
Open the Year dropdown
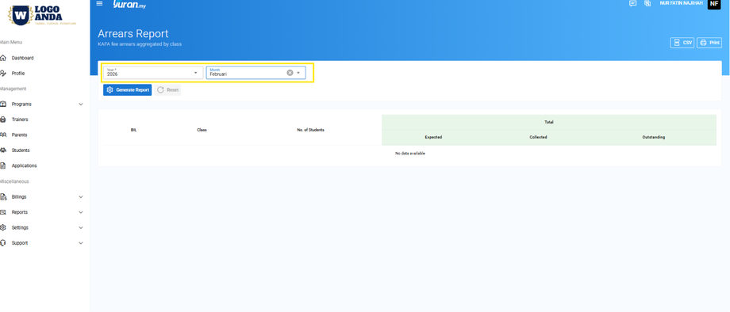tap(153, 72)
